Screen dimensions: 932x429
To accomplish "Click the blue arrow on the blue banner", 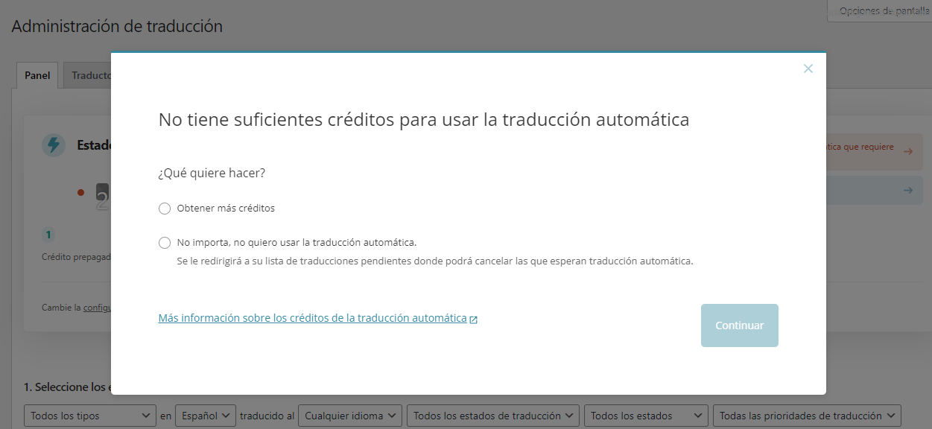I will point(907,190).
